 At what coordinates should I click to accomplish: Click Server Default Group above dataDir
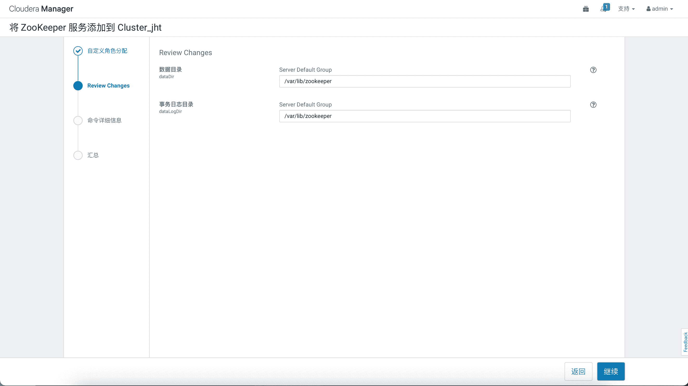coord(305,70)
